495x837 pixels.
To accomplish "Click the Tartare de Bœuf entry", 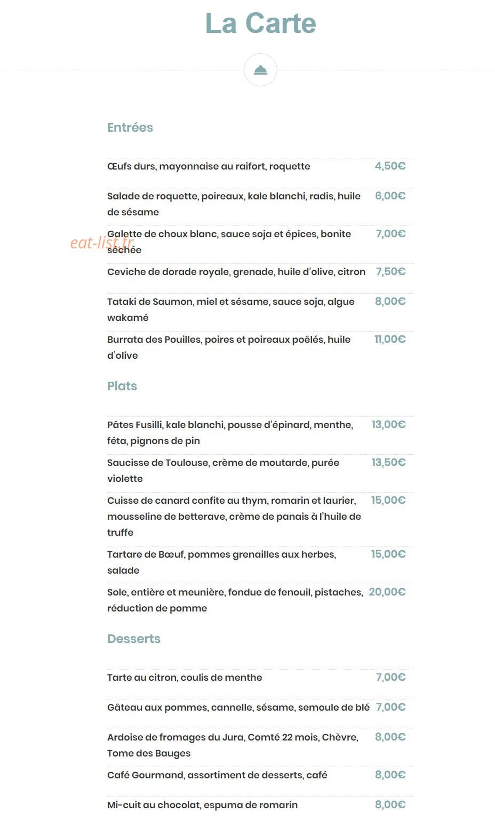I will [x=222, y=562].
